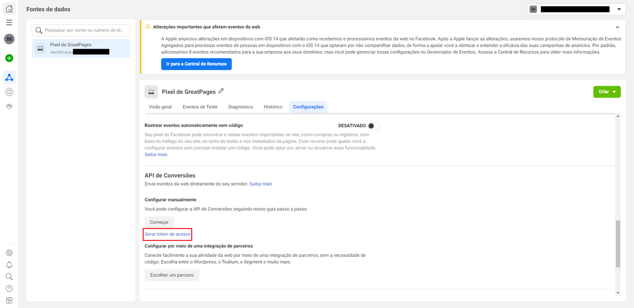The image size is (634, 308).
Task: Click the settings panel scrollbar thumb
Action: tap(618, 244)
